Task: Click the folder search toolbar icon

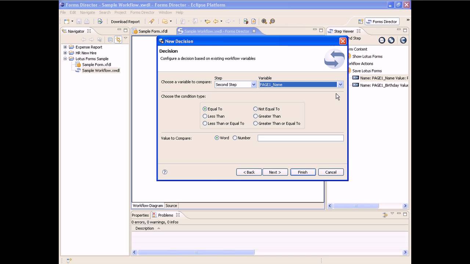Action: point(165,22)
